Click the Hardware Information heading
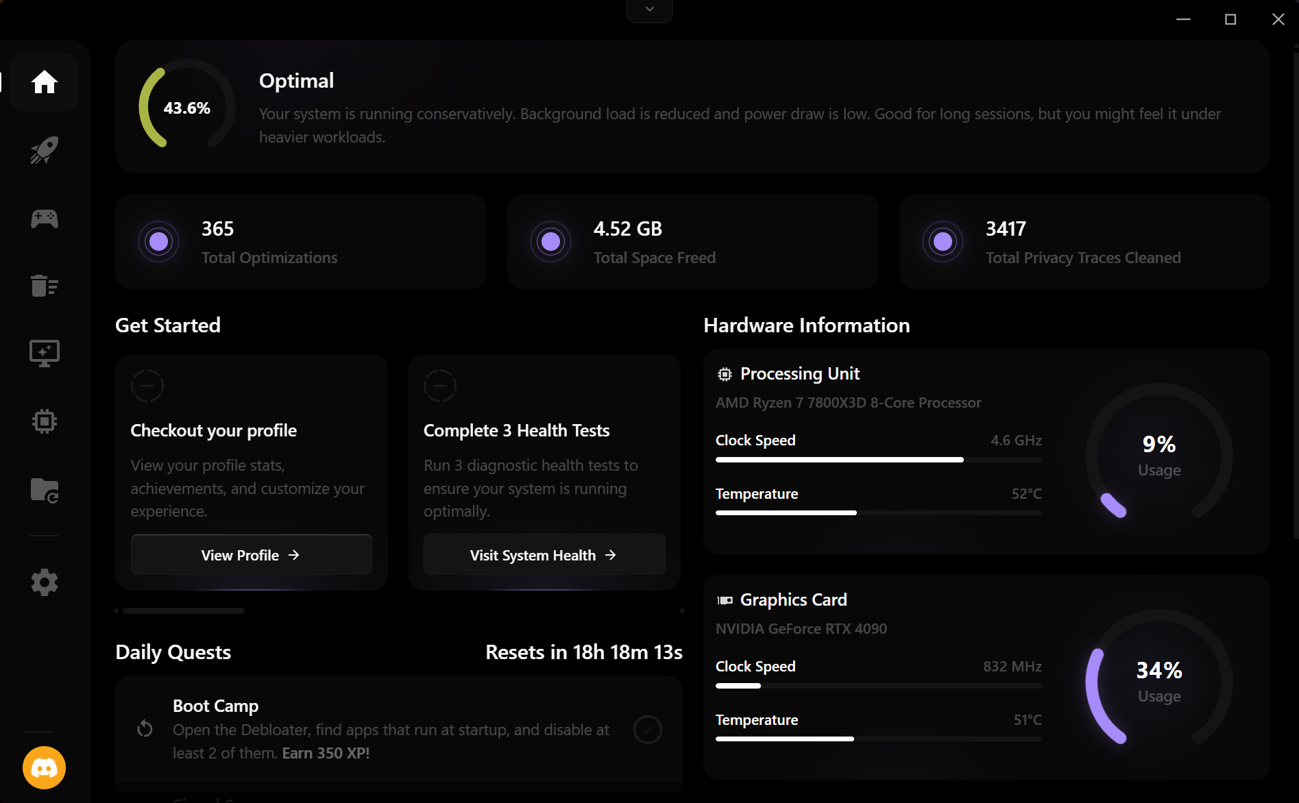The width and height of the screenshot is (1299, 803). click(807, 325)
